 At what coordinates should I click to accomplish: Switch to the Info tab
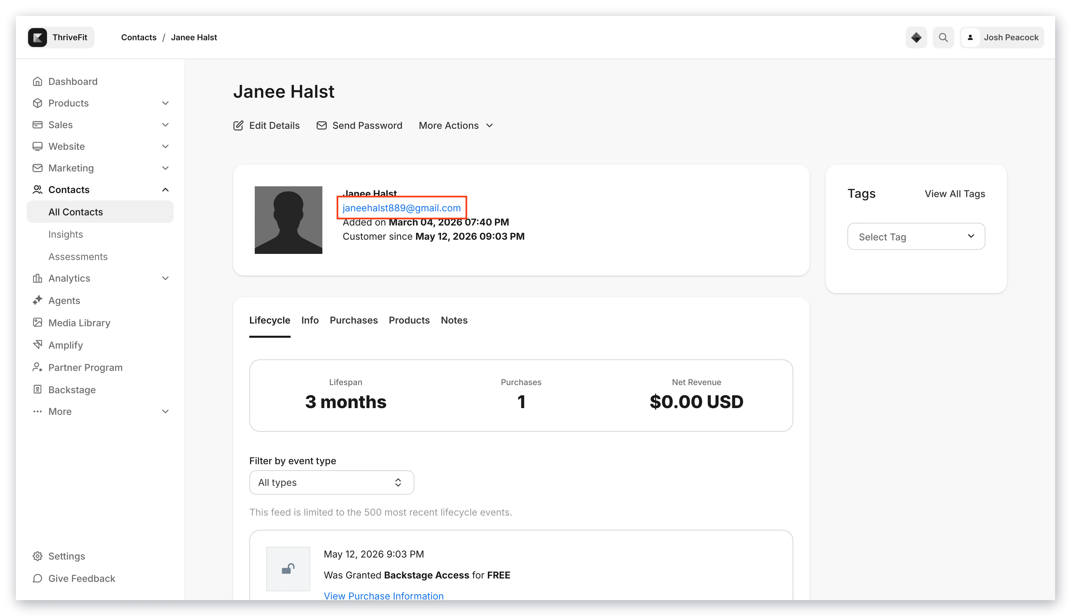point(310,320)
